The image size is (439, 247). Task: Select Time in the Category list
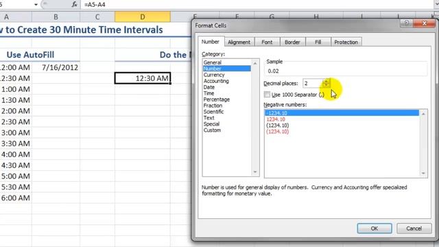click(227, 93)
